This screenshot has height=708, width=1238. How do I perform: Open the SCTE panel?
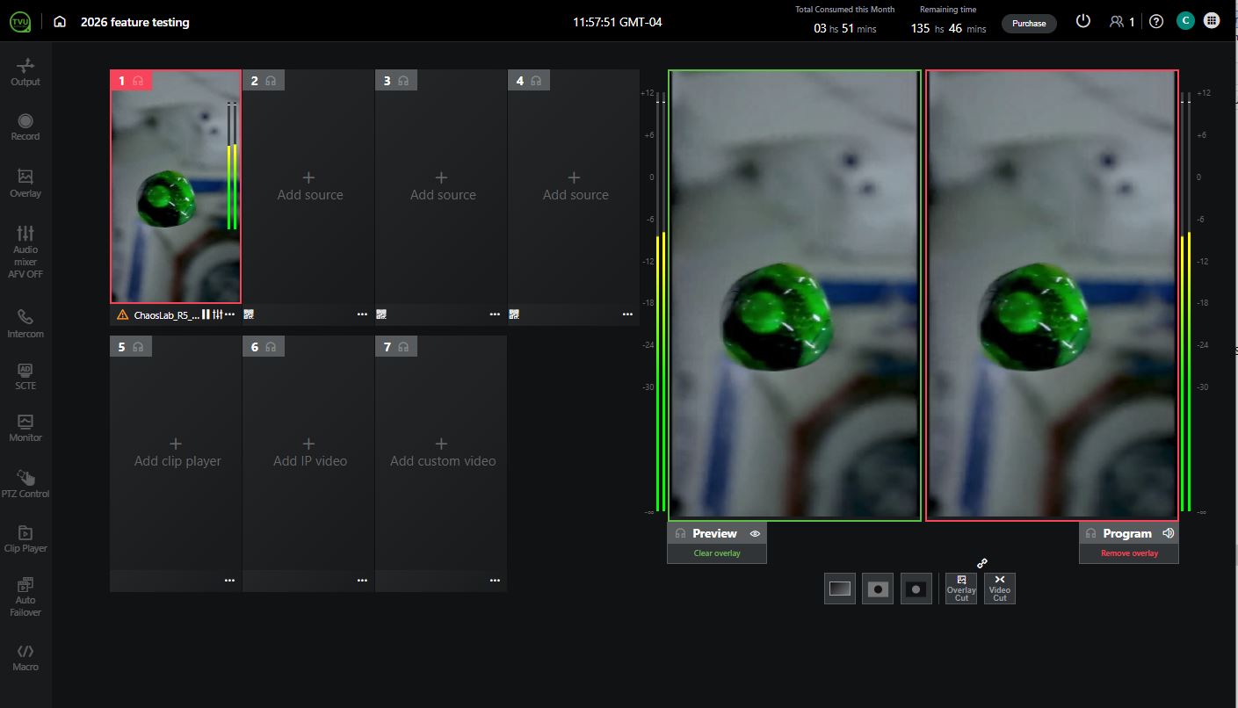pyautogui.click(x=25, y=376)
